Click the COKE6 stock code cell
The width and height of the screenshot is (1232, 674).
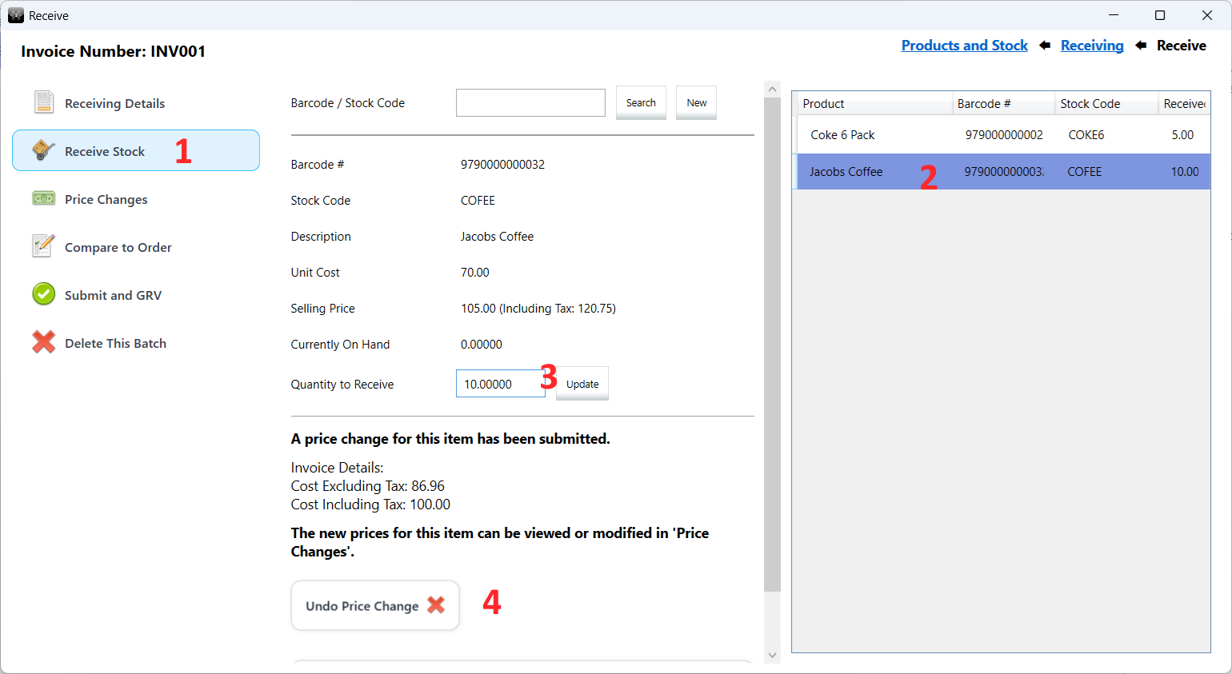(1086, 135)
